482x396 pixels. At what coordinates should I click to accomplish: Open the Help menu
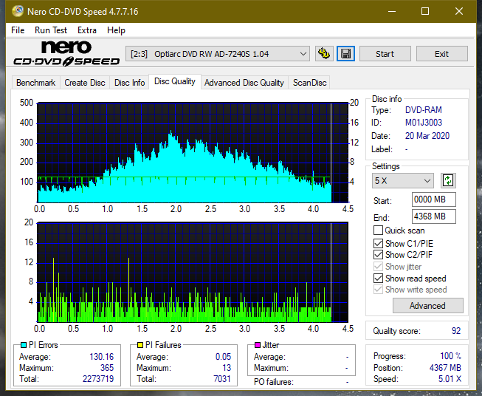(116, 30)
